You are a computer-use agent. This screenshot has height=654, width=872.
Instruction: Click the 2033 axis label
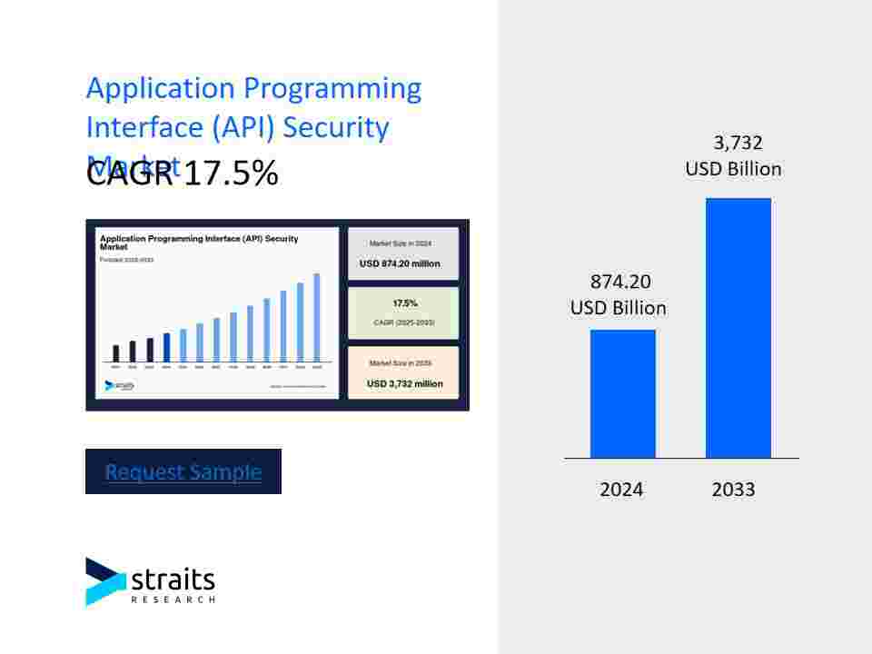click(x=734, y=490)
